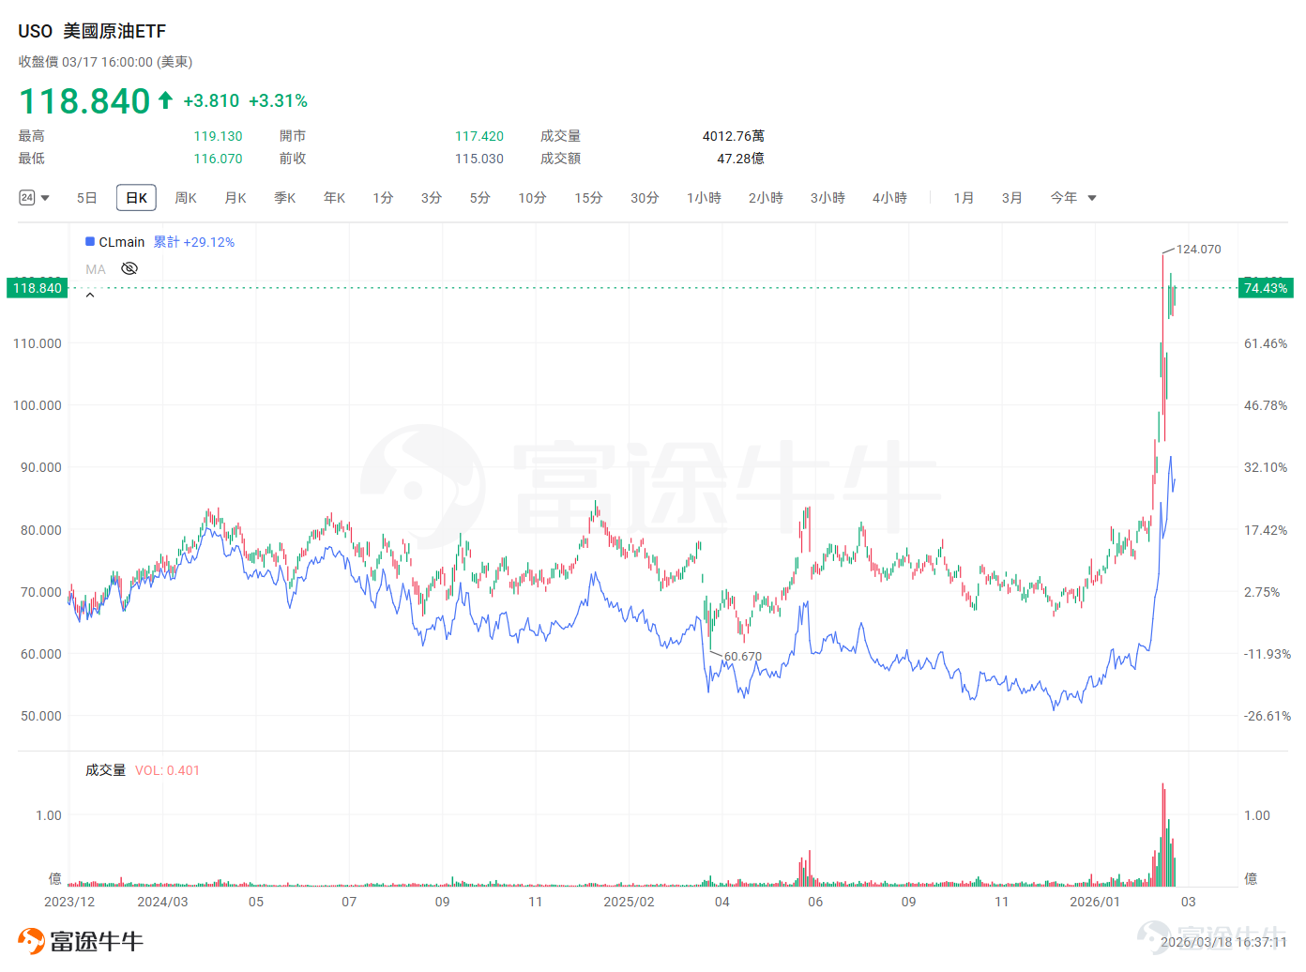Screen dimensions: 1306x972
Task: Switch to the 5日 timeframe
Action: [87, 198]
